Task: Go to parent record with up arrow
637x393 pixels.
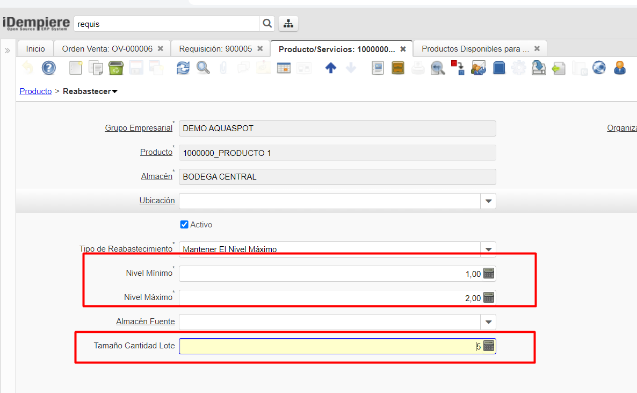Action: (331, 68)
